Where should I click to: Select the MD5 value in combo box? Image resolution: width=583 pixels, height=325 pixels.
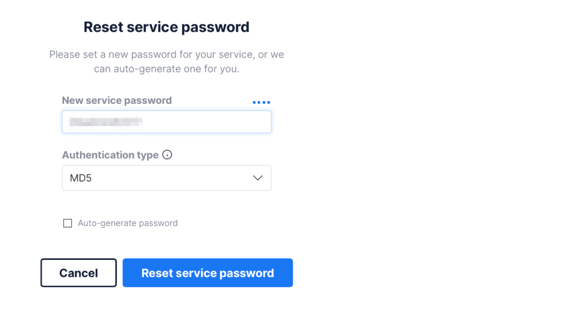click(x=81, y=178)
